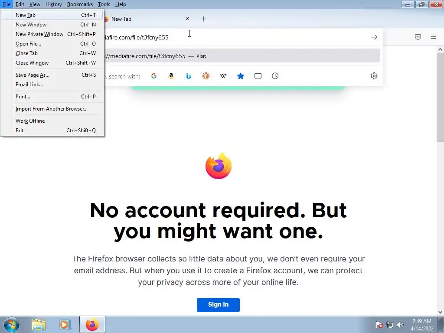Click the vertical scrollbar thumb

tap(440, 98)
